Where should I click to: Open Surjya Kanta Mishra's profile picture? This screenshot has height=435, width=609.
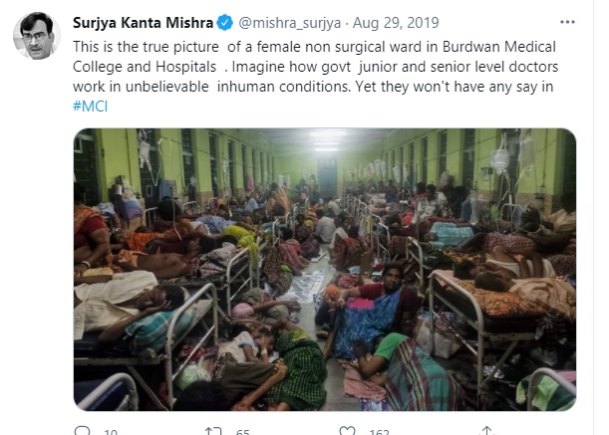[x=34, y=38]
